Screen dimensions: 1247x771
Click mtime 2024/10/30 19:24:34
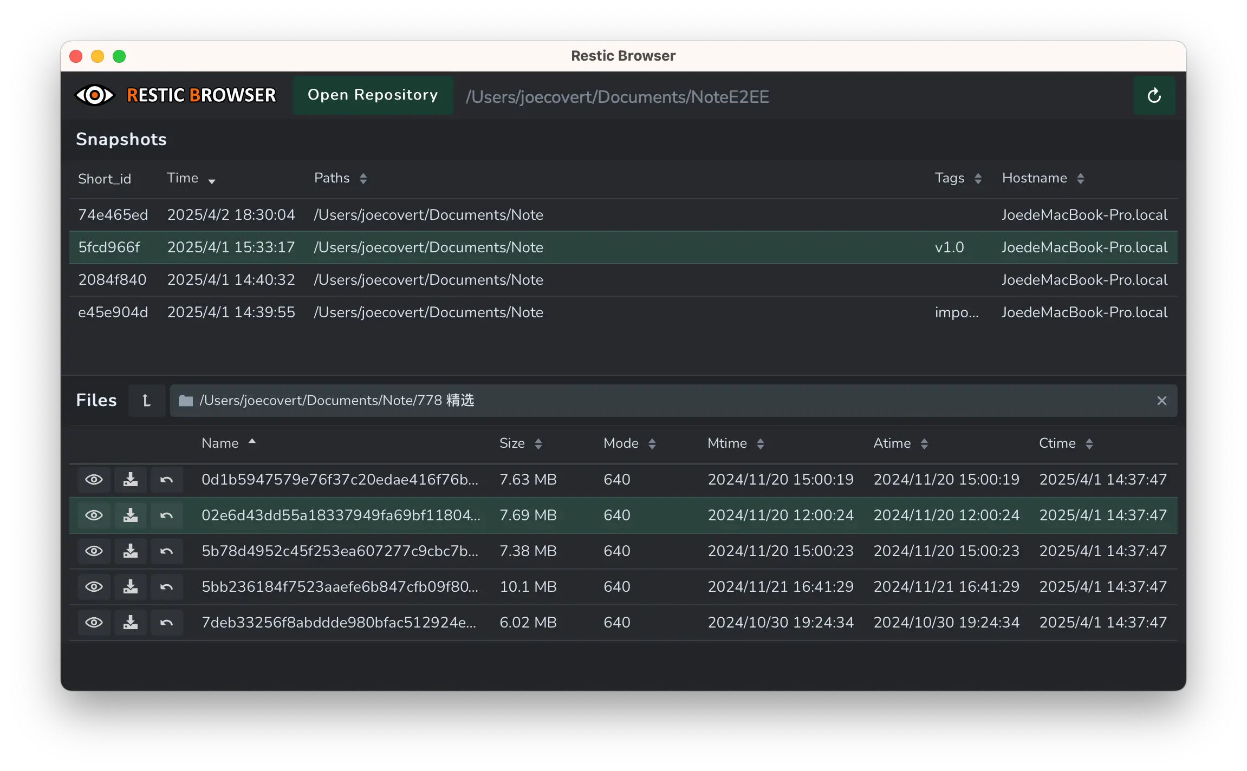pos(781,623)
